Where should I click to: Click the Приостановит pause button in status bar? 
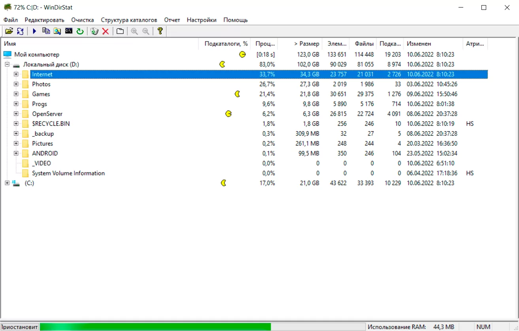[x=19, y=327]
